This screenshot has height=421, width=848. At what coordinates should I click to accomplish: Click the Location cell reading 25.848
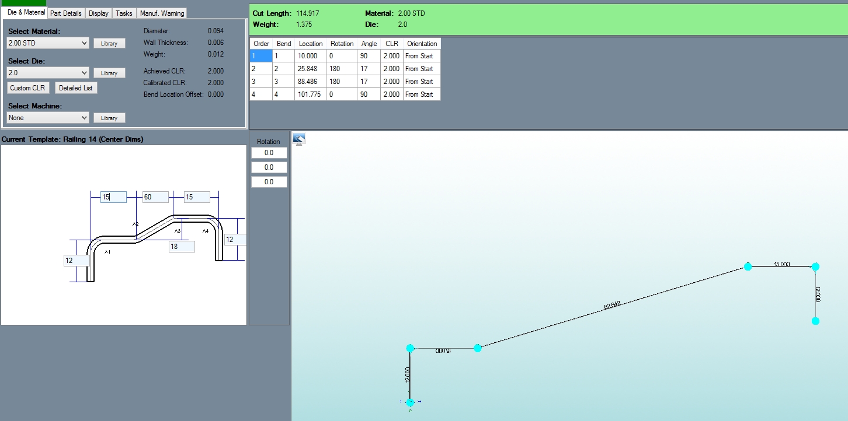311,69
